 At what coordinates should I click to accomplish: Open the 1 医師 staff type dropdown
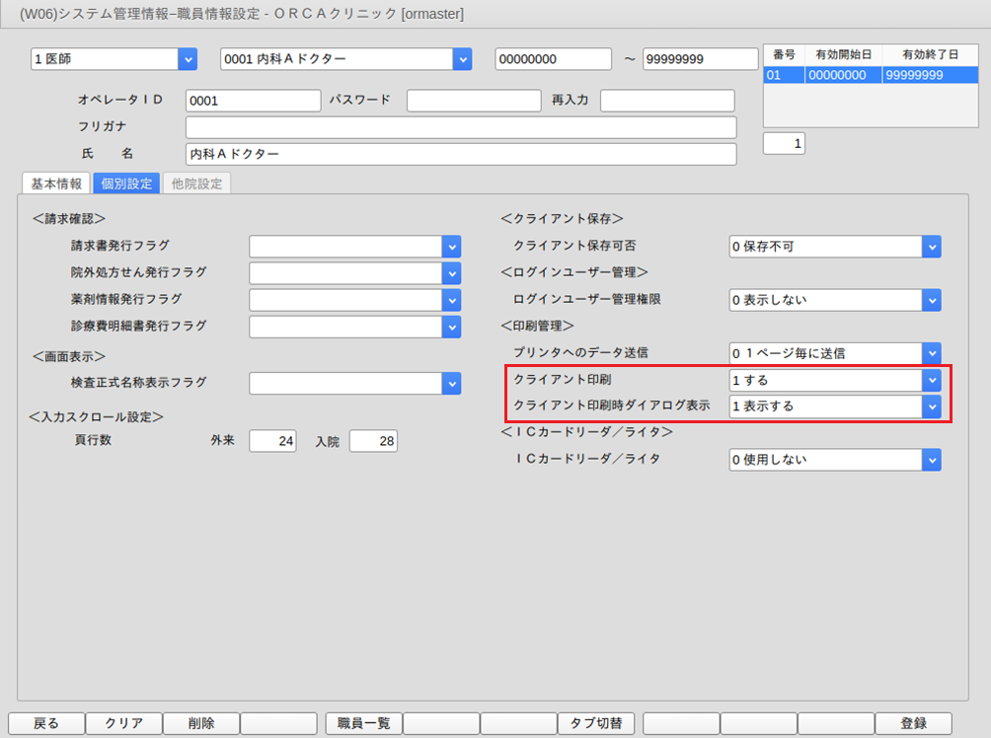click(x=188, y=59)
